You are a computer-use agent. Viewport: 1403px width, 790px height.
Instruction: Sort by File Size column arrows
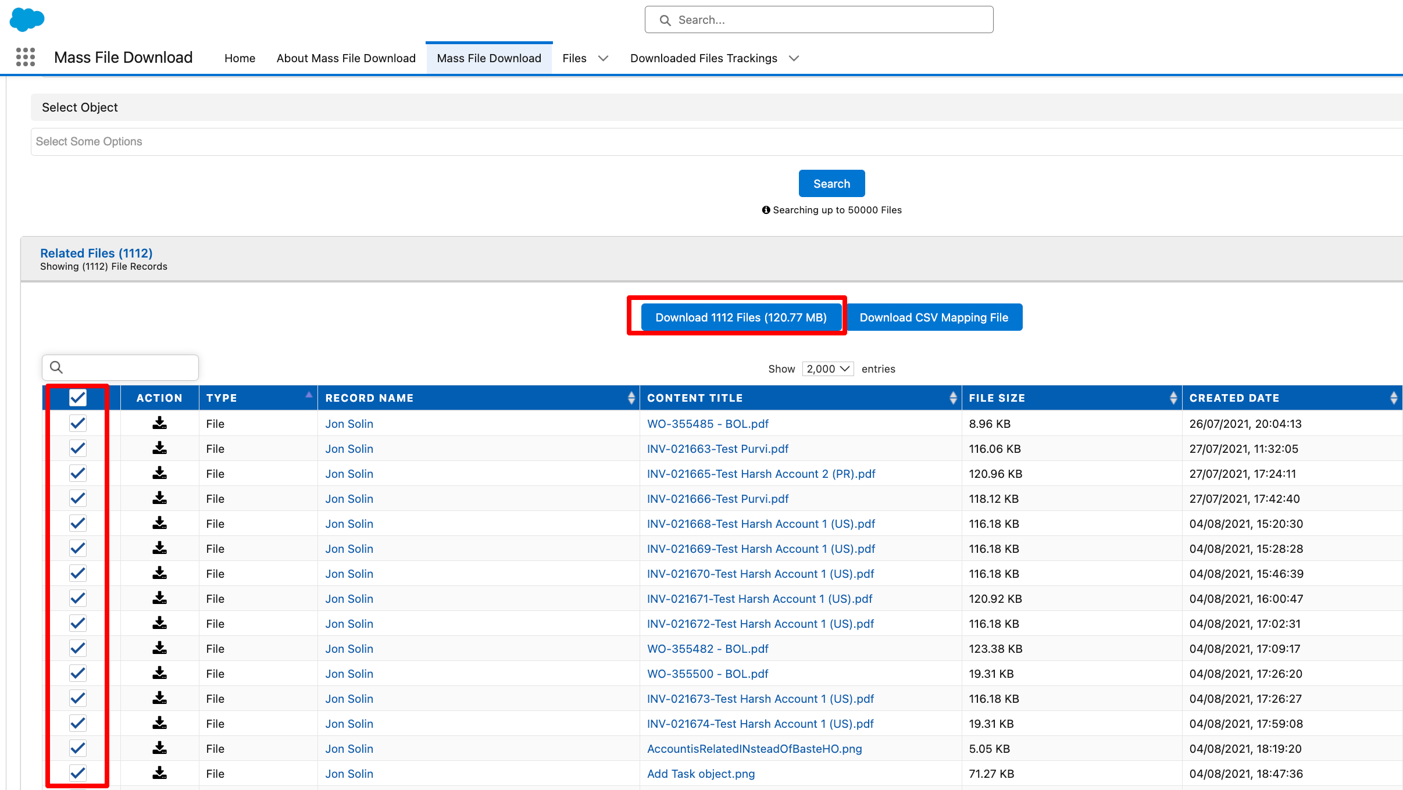click(1173, 398)
